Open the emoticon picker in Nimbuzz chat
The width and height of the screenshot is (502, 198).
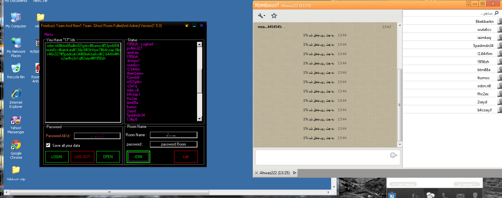click(x=393, y=155)
